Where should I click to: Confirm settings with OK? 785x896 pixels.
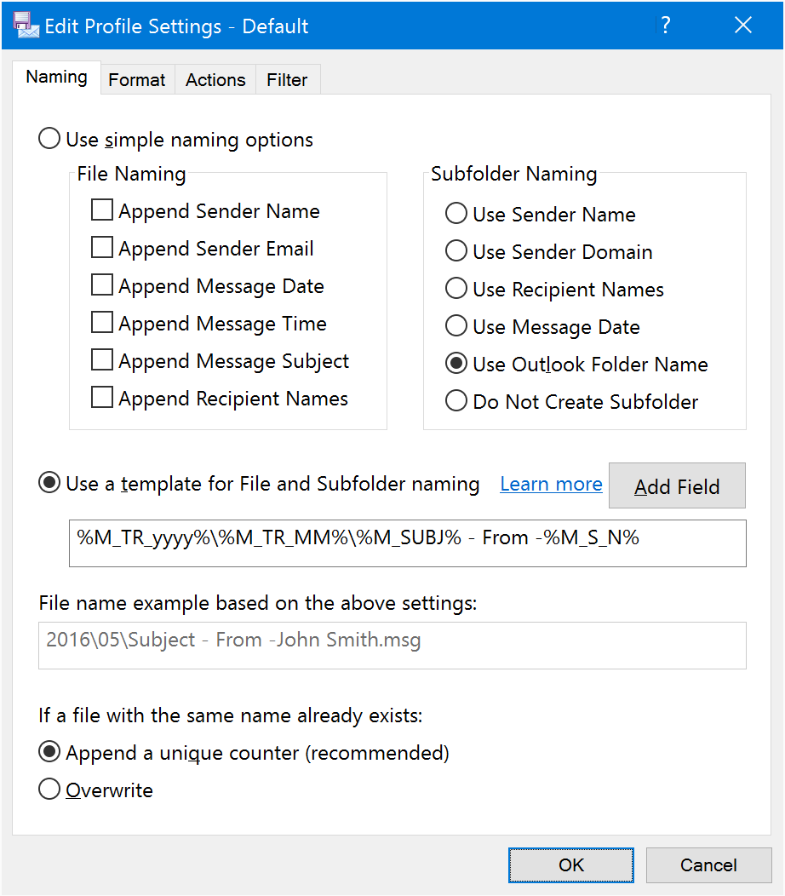571,865
